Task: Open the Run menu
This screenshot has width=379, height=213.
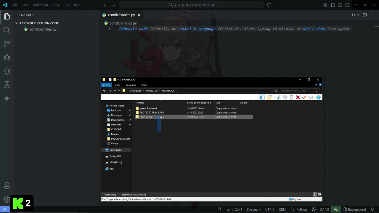Action: point(77,5)
